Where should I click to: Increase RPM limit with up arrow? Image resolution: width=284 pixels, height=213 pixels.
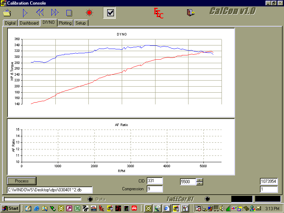click(200, 180)
